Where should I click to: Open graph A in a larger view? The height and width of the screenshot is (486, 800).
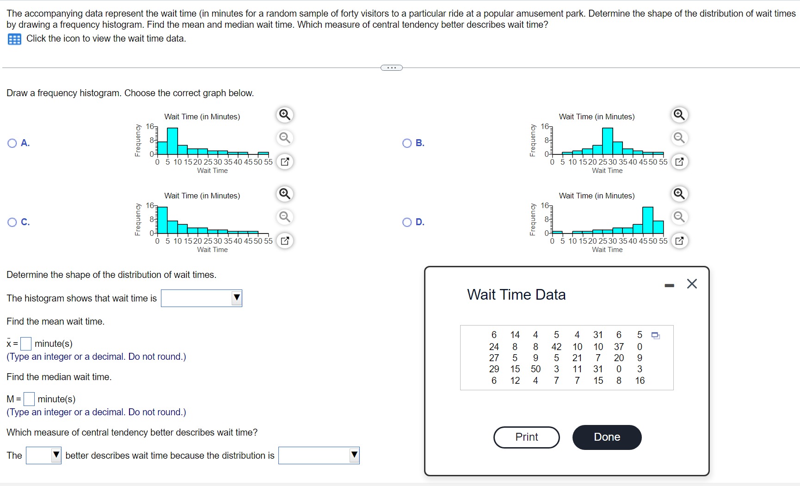pyautogui.click(x=284, y=162)
